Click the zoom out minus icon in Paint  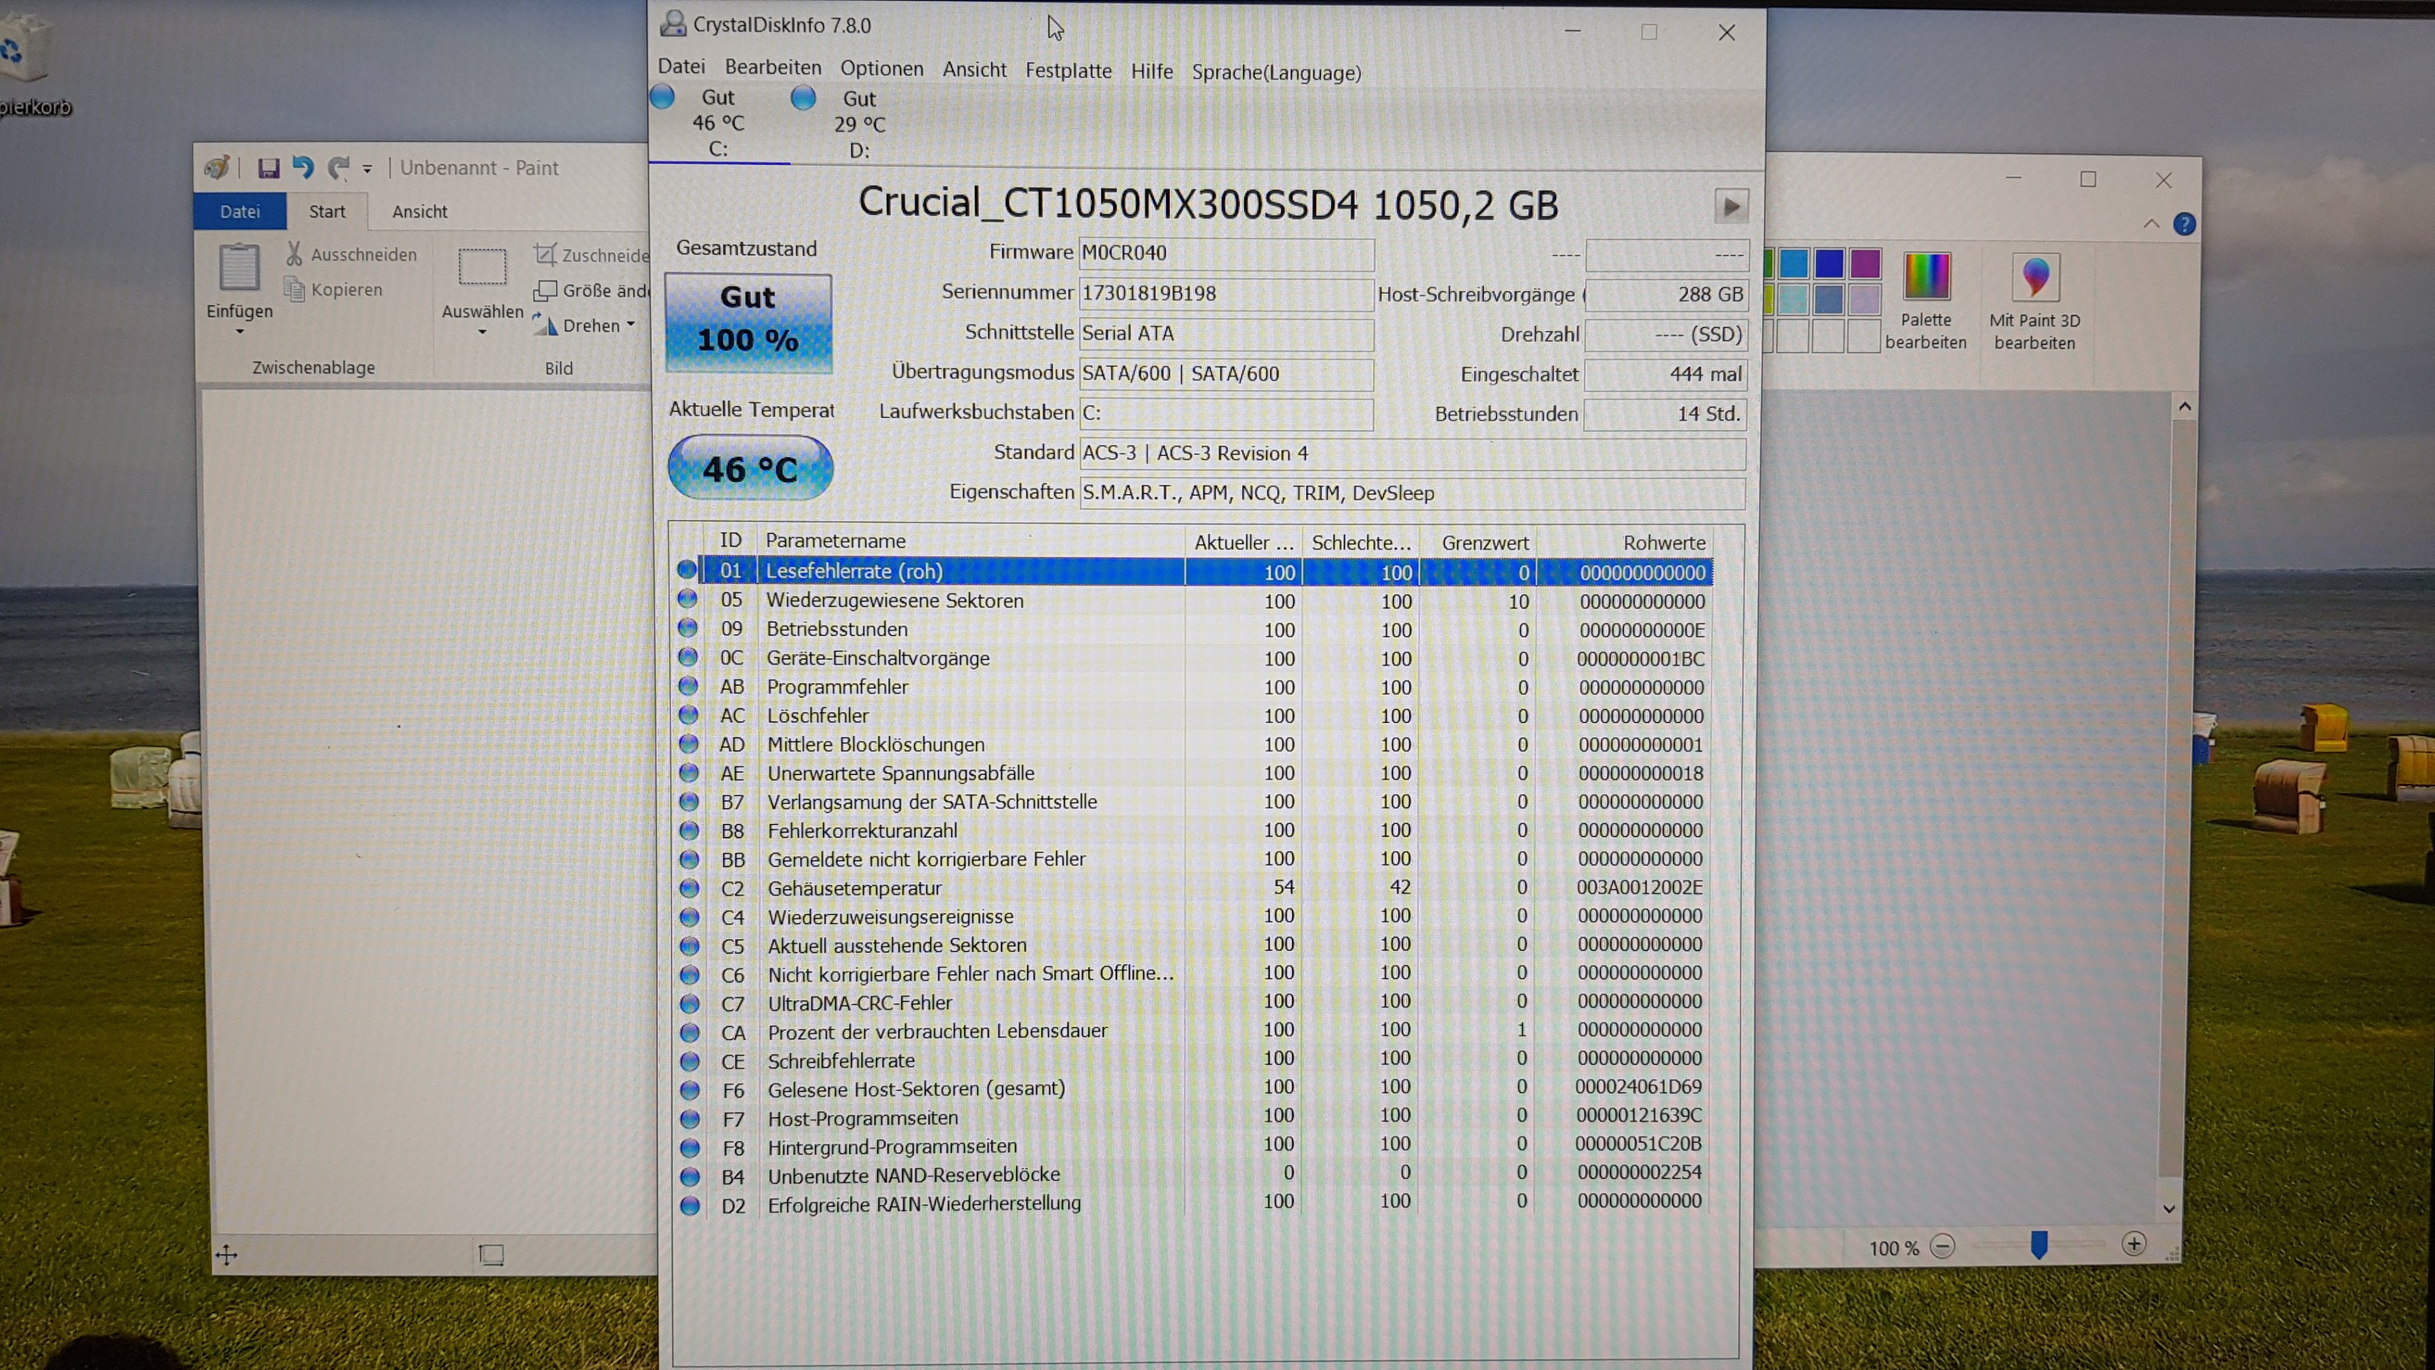[1942, 1247]
